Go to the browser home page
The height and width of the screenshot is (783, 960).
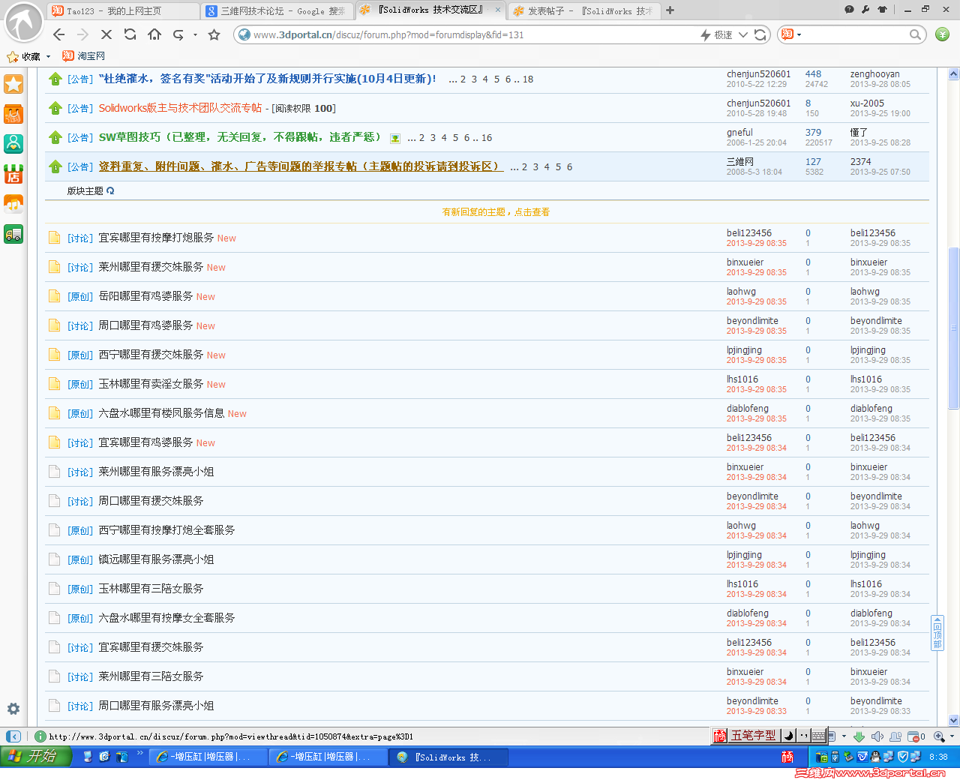[154, 34]
